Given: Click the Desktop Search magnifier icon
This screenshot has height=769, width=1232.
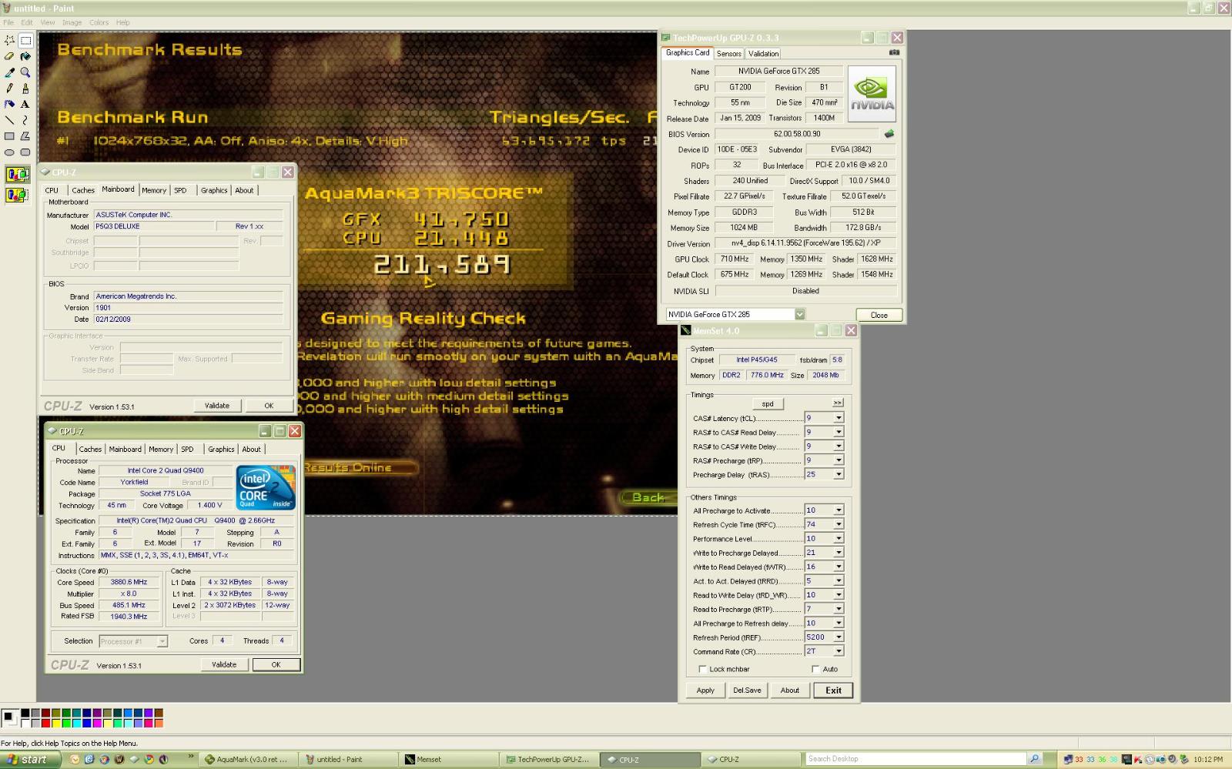Looking at the screenshot, I should point(1035,759).
